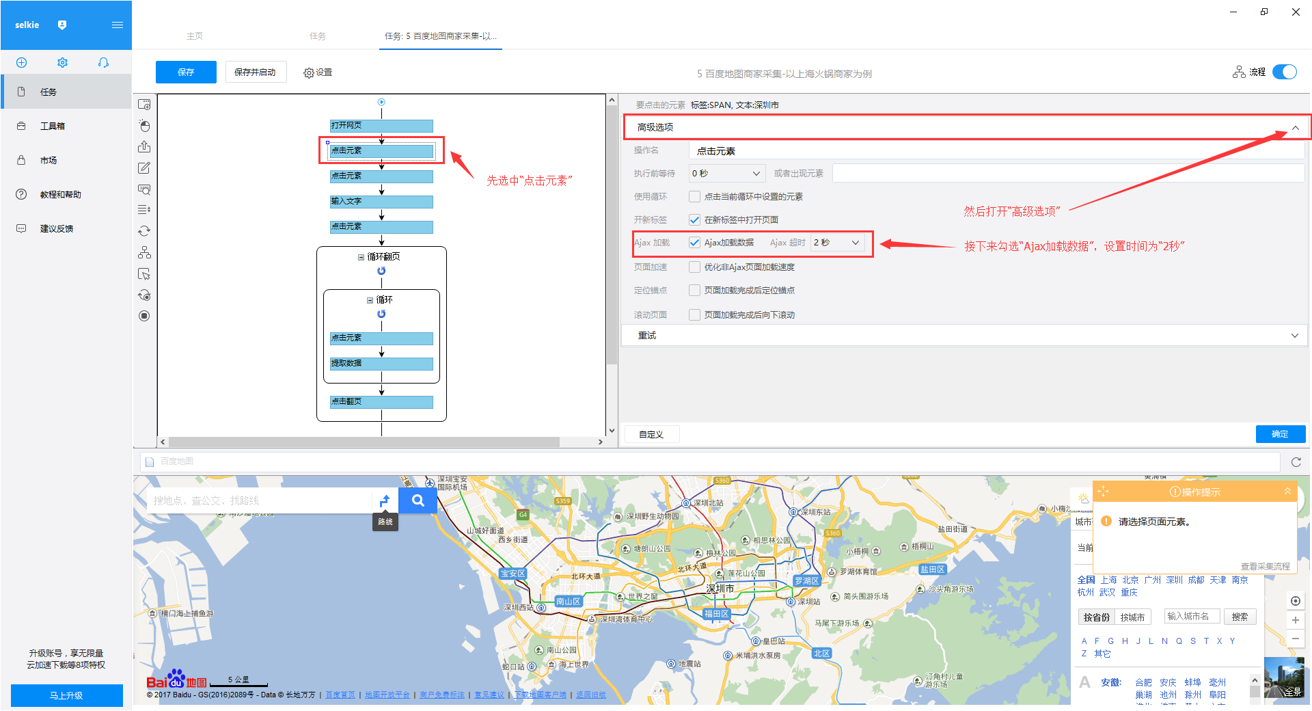Click the shield badge next to selkie
The image size is (1312, 711).
(62, 25)
